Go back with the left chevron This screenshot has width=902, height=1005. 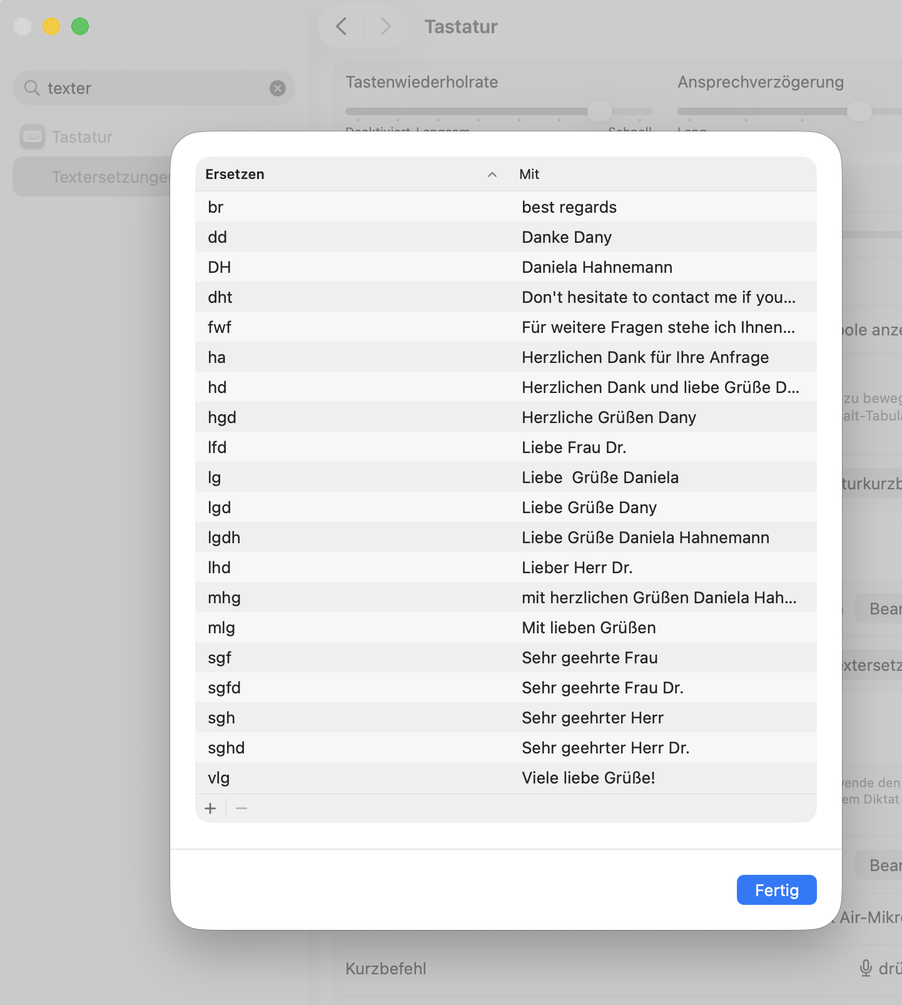point(341,26)
